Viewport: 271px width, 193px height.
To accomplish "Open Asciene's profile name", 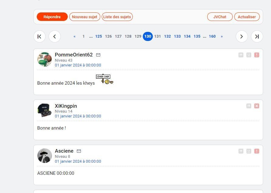I will click(x=64, y=151).
